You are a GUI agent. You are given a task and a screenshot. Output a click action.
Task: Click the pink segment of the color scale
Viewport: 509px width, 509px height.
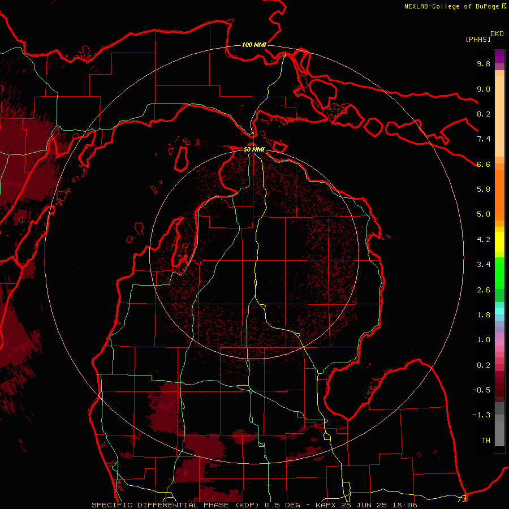(x=499, y=343)
